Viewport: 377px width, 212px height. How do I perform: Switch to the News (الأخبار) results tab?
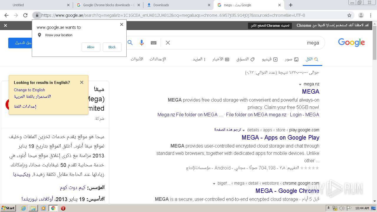(221, 59)
